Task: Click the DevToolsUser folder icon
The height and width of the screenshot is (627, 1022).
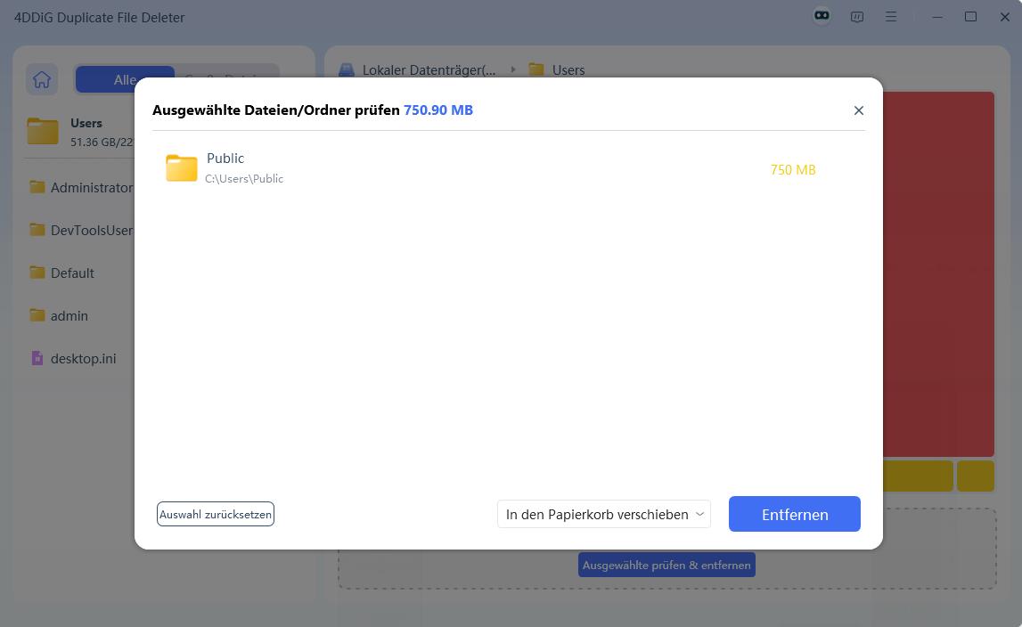Action: click(x=37, y=230)
